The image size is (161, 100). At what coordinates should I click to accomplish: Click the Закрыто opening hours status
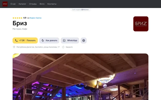[x=69, y=47]
